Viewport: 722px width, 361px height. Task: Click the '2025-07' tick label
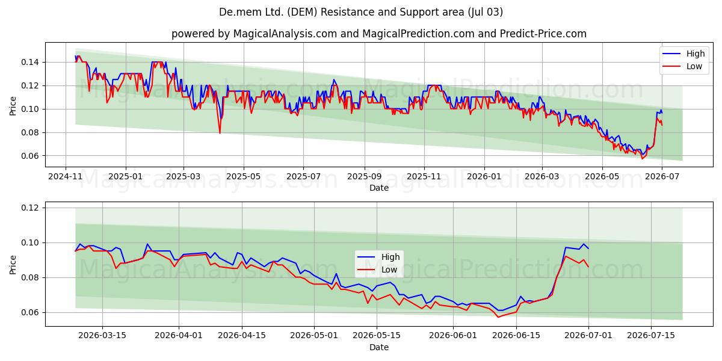point(303,176)
